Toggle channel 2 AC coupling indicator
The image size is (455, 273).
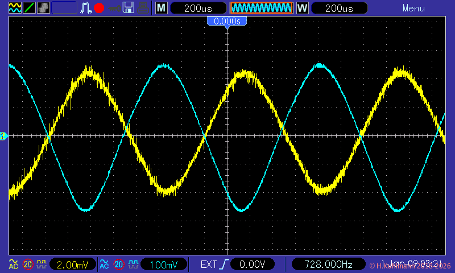pos(104,264)
